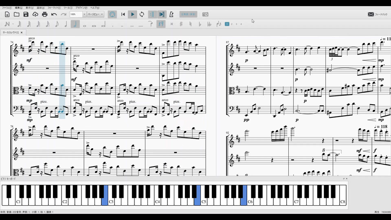This screenshot has width=391, height=220.
Task: Toggle concert pitch button
Action: click(x=188, y=14)
